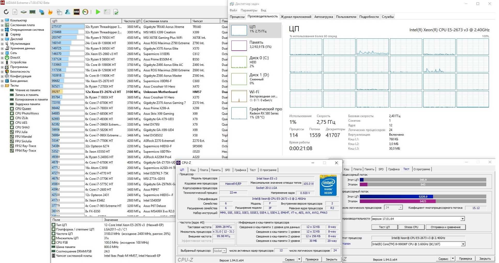
Task: Open the CPU PhotoWorxx benchmark
Action: (x=27, y=113)
